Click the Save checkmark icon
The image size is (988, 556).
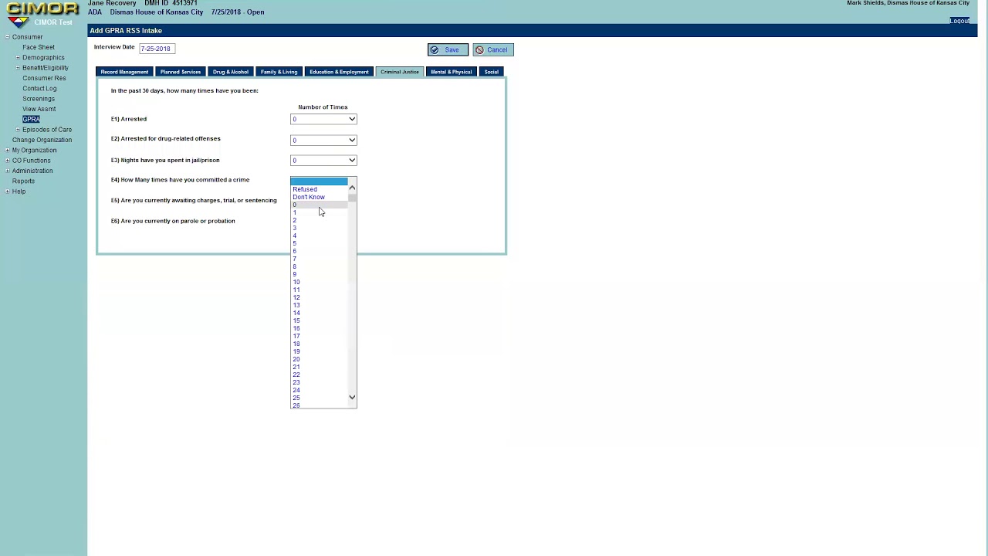point(435,50)
